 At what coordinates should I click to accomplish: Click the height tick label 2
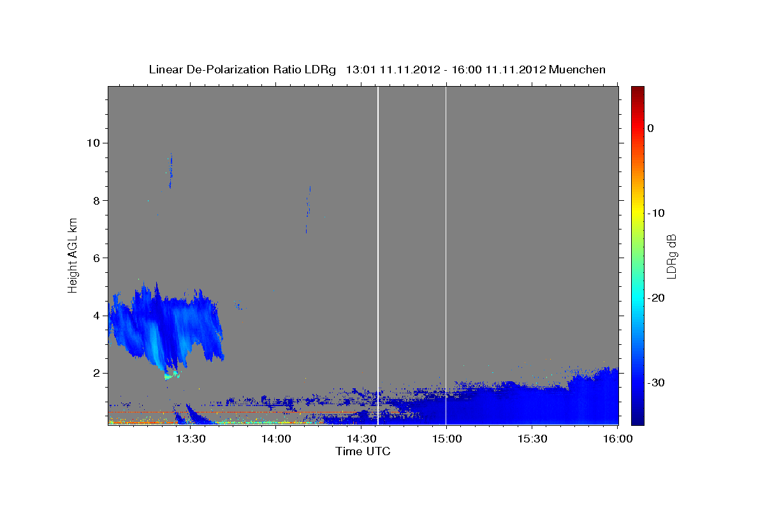click(x=96, y=373)
